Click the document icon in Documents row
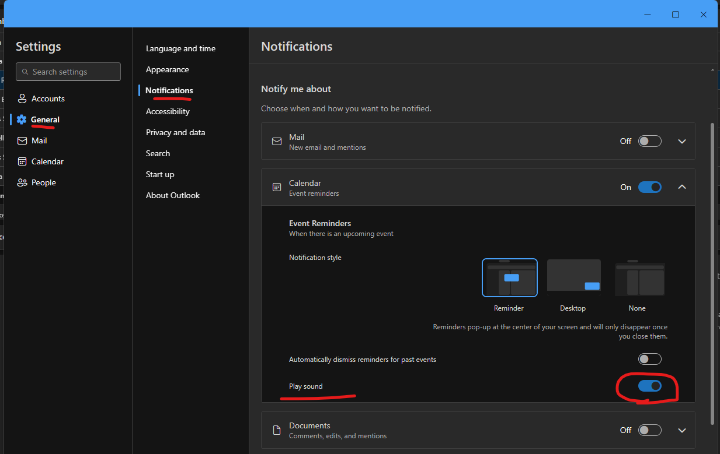Viewport: 720px width, 454px height. tap(277, 430)
